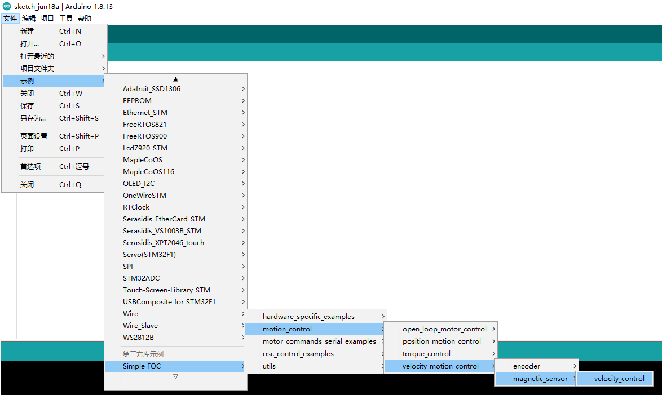Open the 文件 menu in menu bar
This screenshot has width=662, height=395.
10,18
